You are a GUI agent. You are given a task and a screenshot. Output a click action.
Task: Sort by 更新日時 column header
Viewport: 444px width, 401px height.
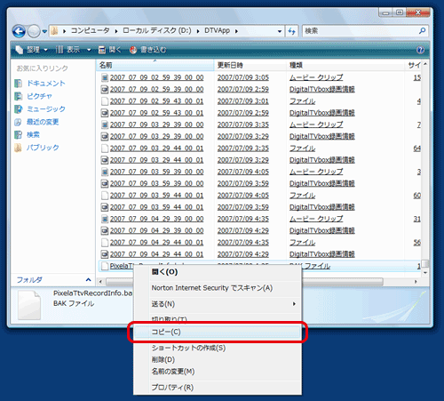pyautogui.click(x=250, y=65)
